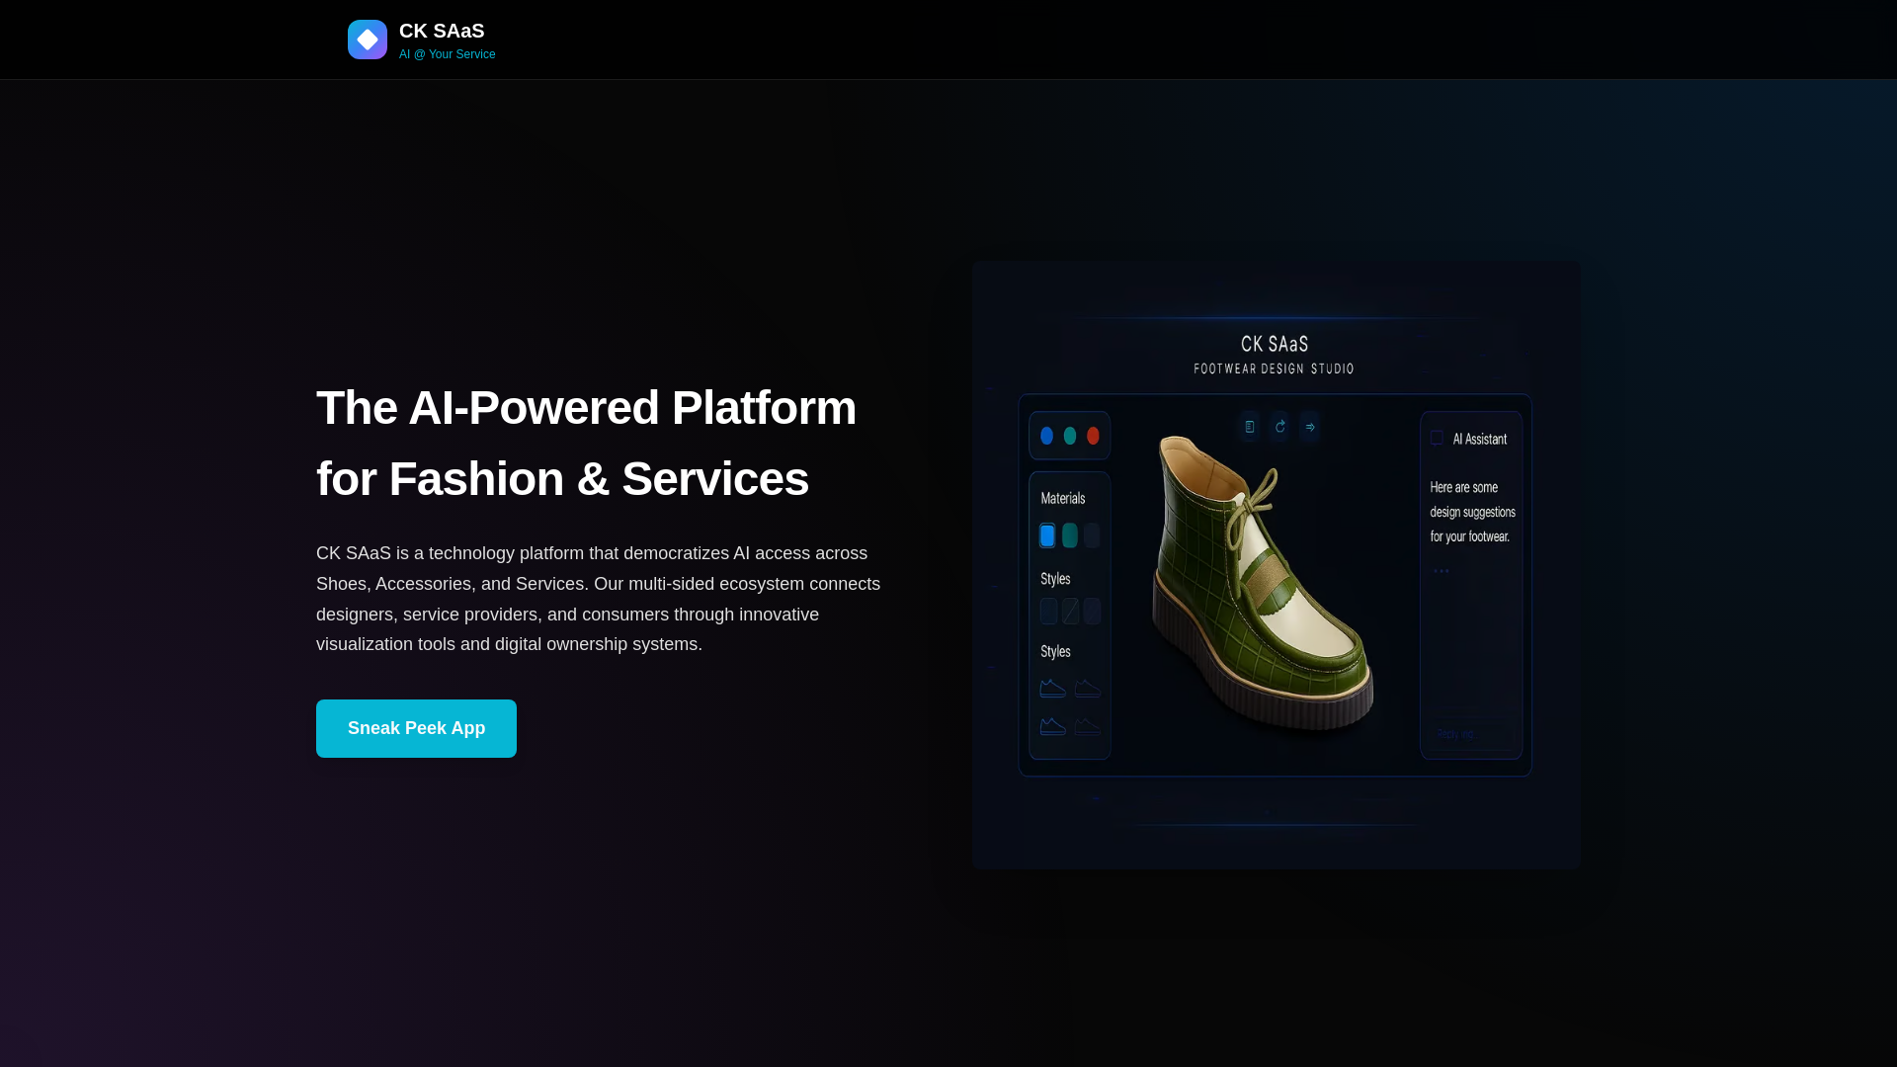Select the blue color dot in the mockup
Viewport: 1897px width, 1067px height.
pyautogui.click(x=1046, y=436)
